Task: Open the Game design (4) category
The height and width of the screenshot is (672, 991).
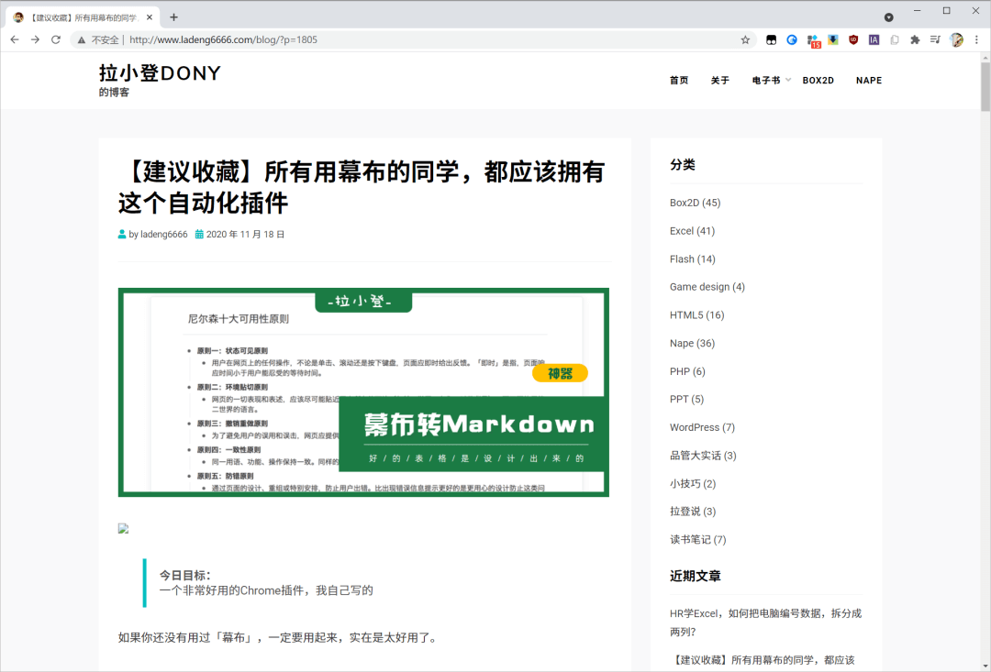Action: [707, 287]
